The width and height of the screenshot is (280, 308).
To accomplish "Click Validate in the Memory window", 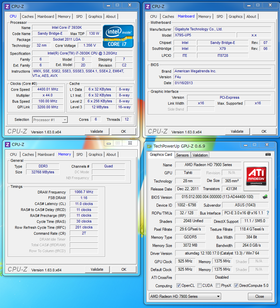I will point(97,269).
